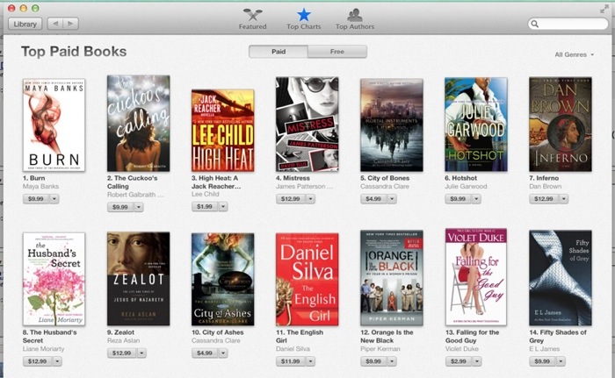Open the Featured section icon
Screen dimensions: 615x378
(x=253, y=15)
